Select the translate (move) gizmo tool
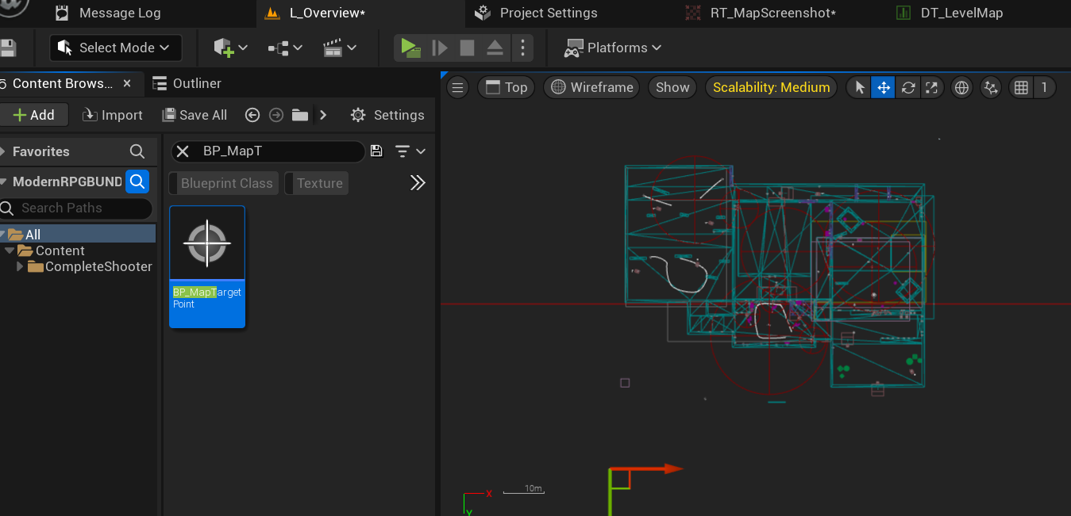1071x516 pixels. tap(883, 87)
